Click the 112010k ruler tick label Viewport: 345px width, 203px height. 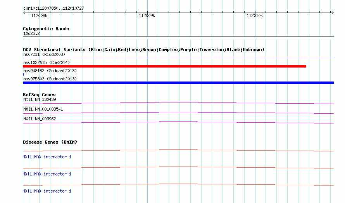coord(255,16)
